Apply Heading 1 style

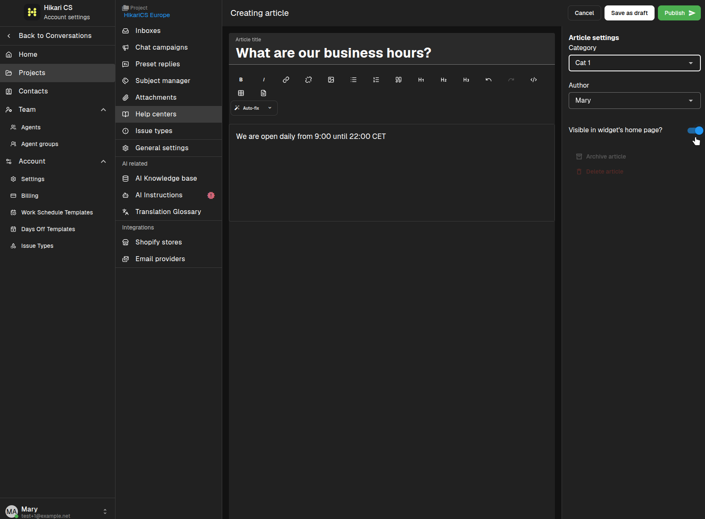(x=421, y=80)
